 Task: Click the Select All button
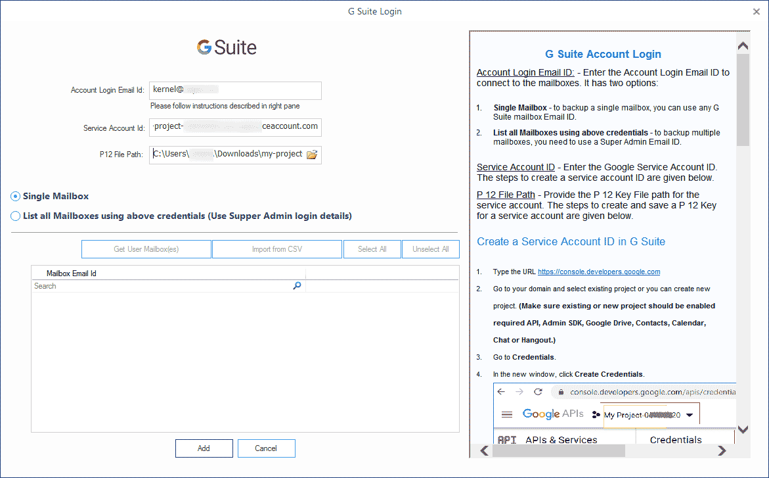[372, 249]
